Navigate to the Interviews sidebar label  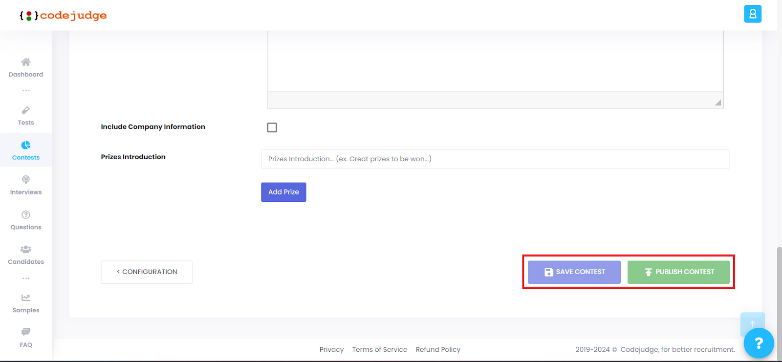pos(26,192)
